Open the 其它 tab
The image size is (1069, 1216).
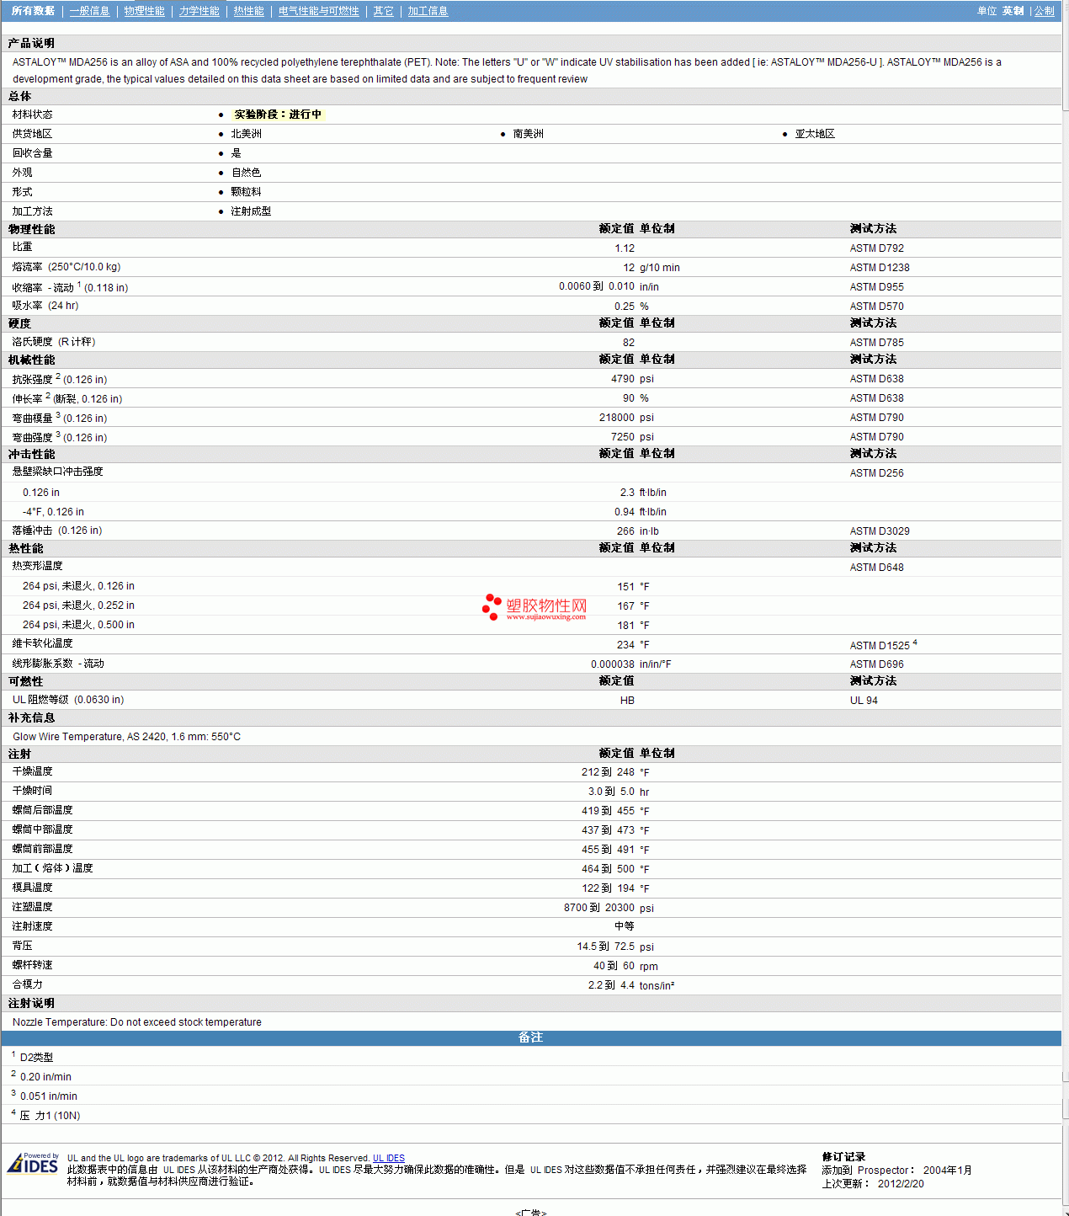point(383,11)
